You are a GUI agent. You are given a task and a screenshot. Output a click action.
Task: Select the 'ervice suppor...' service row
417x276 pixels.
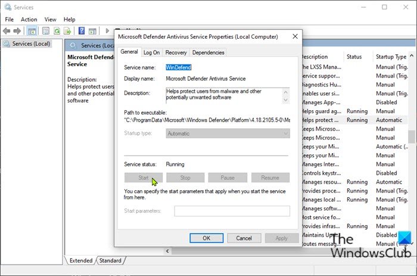pyautogui.click(x=354, y=76)
